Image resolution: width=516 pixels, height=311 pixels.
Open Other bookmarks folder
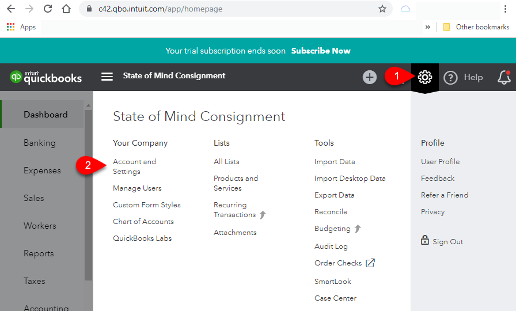pyautogui.click(x=476, y=27)
